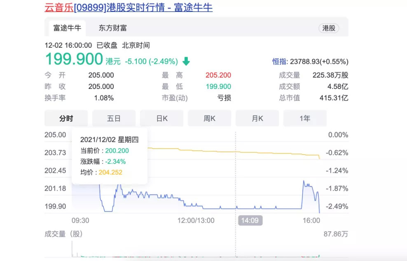Screen dimensions: 407x261
Task: Click the 12:00/13:00 time axis label
Action: click(x=196, y=221)
